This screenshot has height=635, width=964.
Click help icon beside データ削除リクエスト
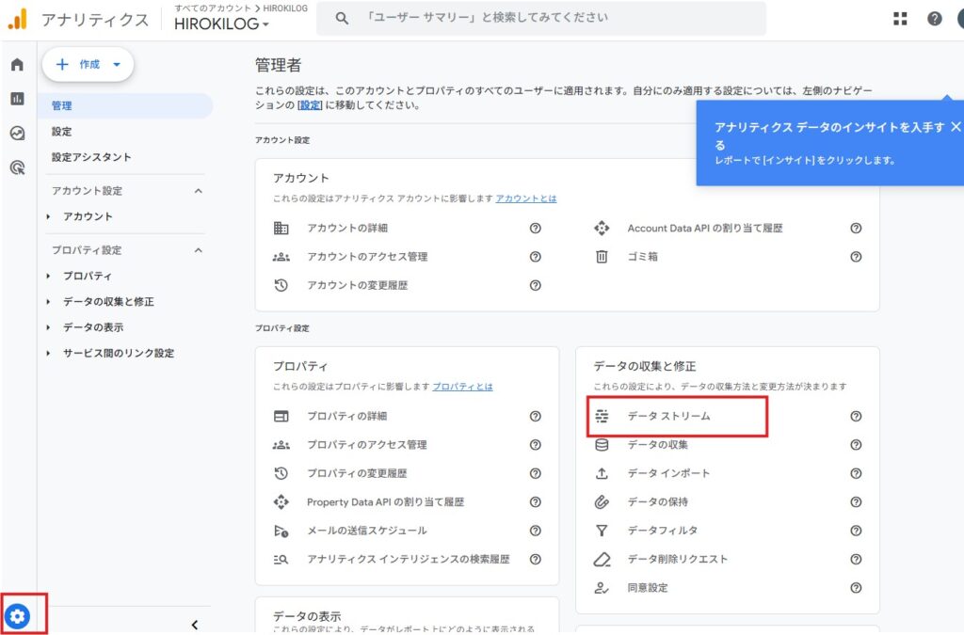coord(856,559)
